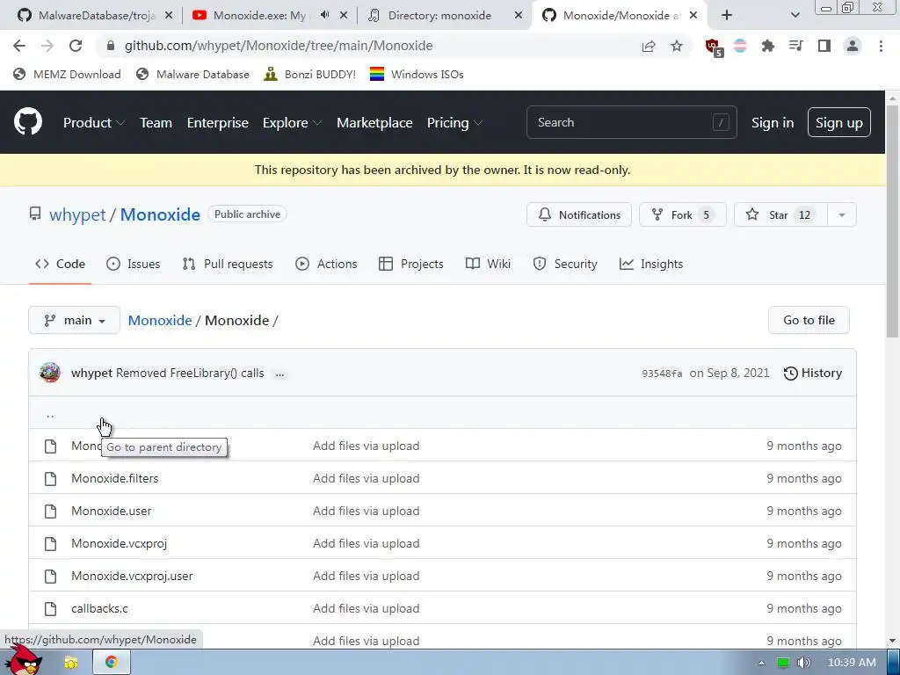Open the main branch selector dropdown

pos(74,320)
